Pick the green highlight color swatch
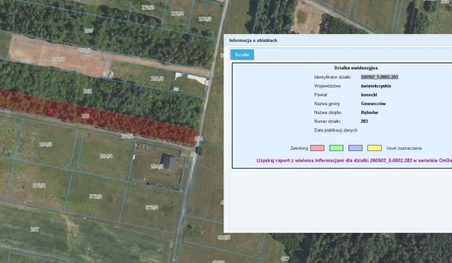The width and height of the screenshot is (452, 263). tap(336, 148)
